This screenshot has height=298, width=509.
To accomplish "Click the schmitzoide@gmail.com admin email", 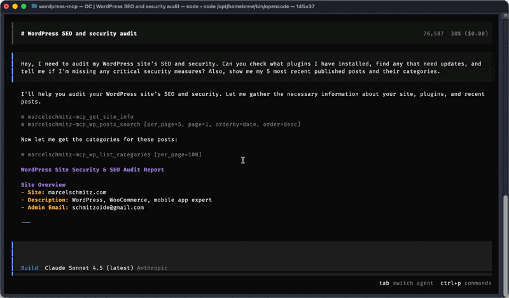I will point(108,207).
